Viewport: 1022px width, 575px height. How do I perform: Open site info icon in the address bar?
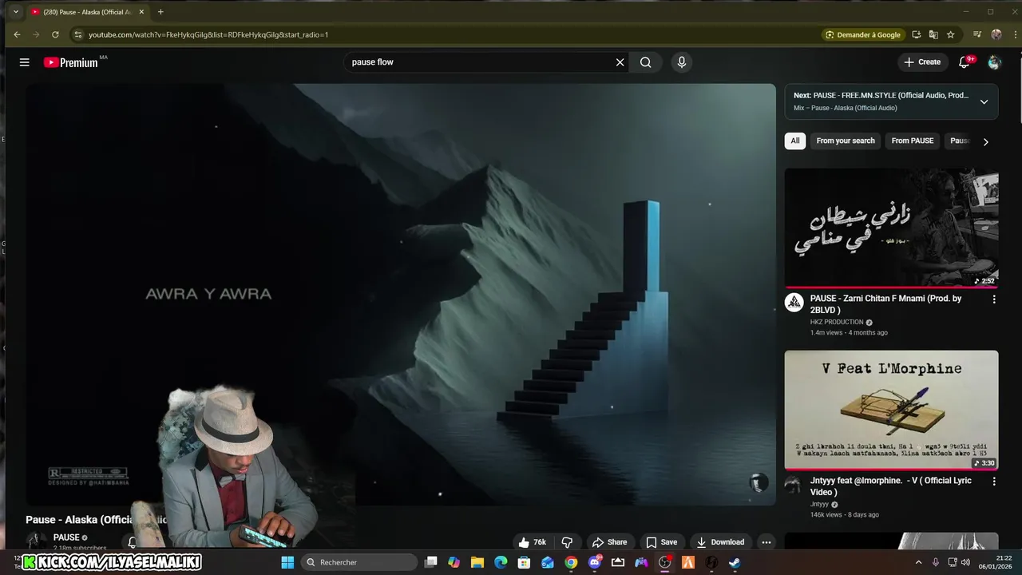(x=77, y=34)
